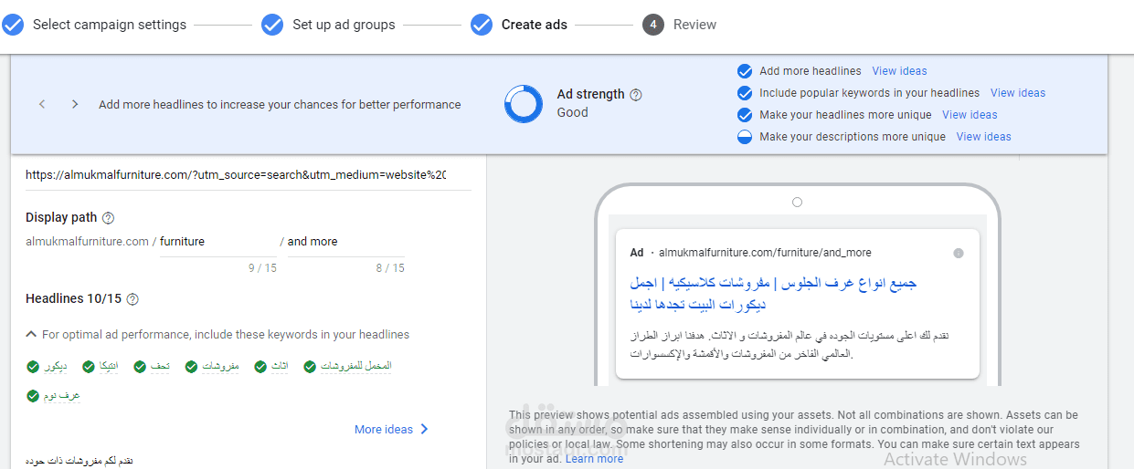Screen dimensions: 1134x469
Task: Click the Add more headlines checkmark
Action: pos(745,71)
